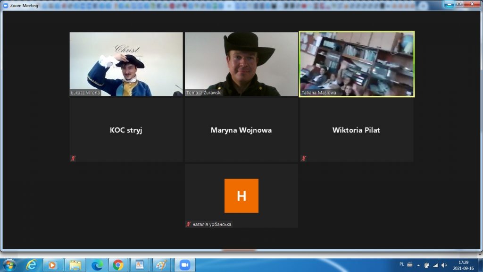Viewport: 483px width, 272px height.
Task: Select Tomasz Żurawski's video tile
Action: coord(241,64)
